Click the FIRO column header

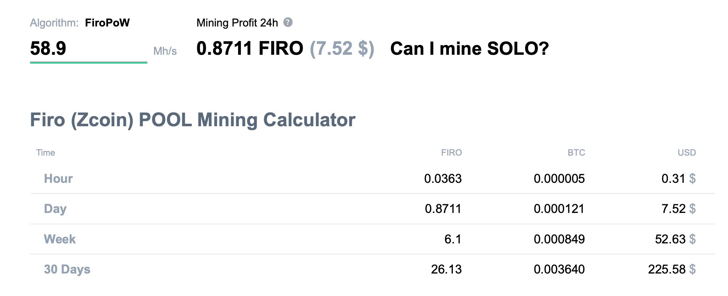coord(451,153)
